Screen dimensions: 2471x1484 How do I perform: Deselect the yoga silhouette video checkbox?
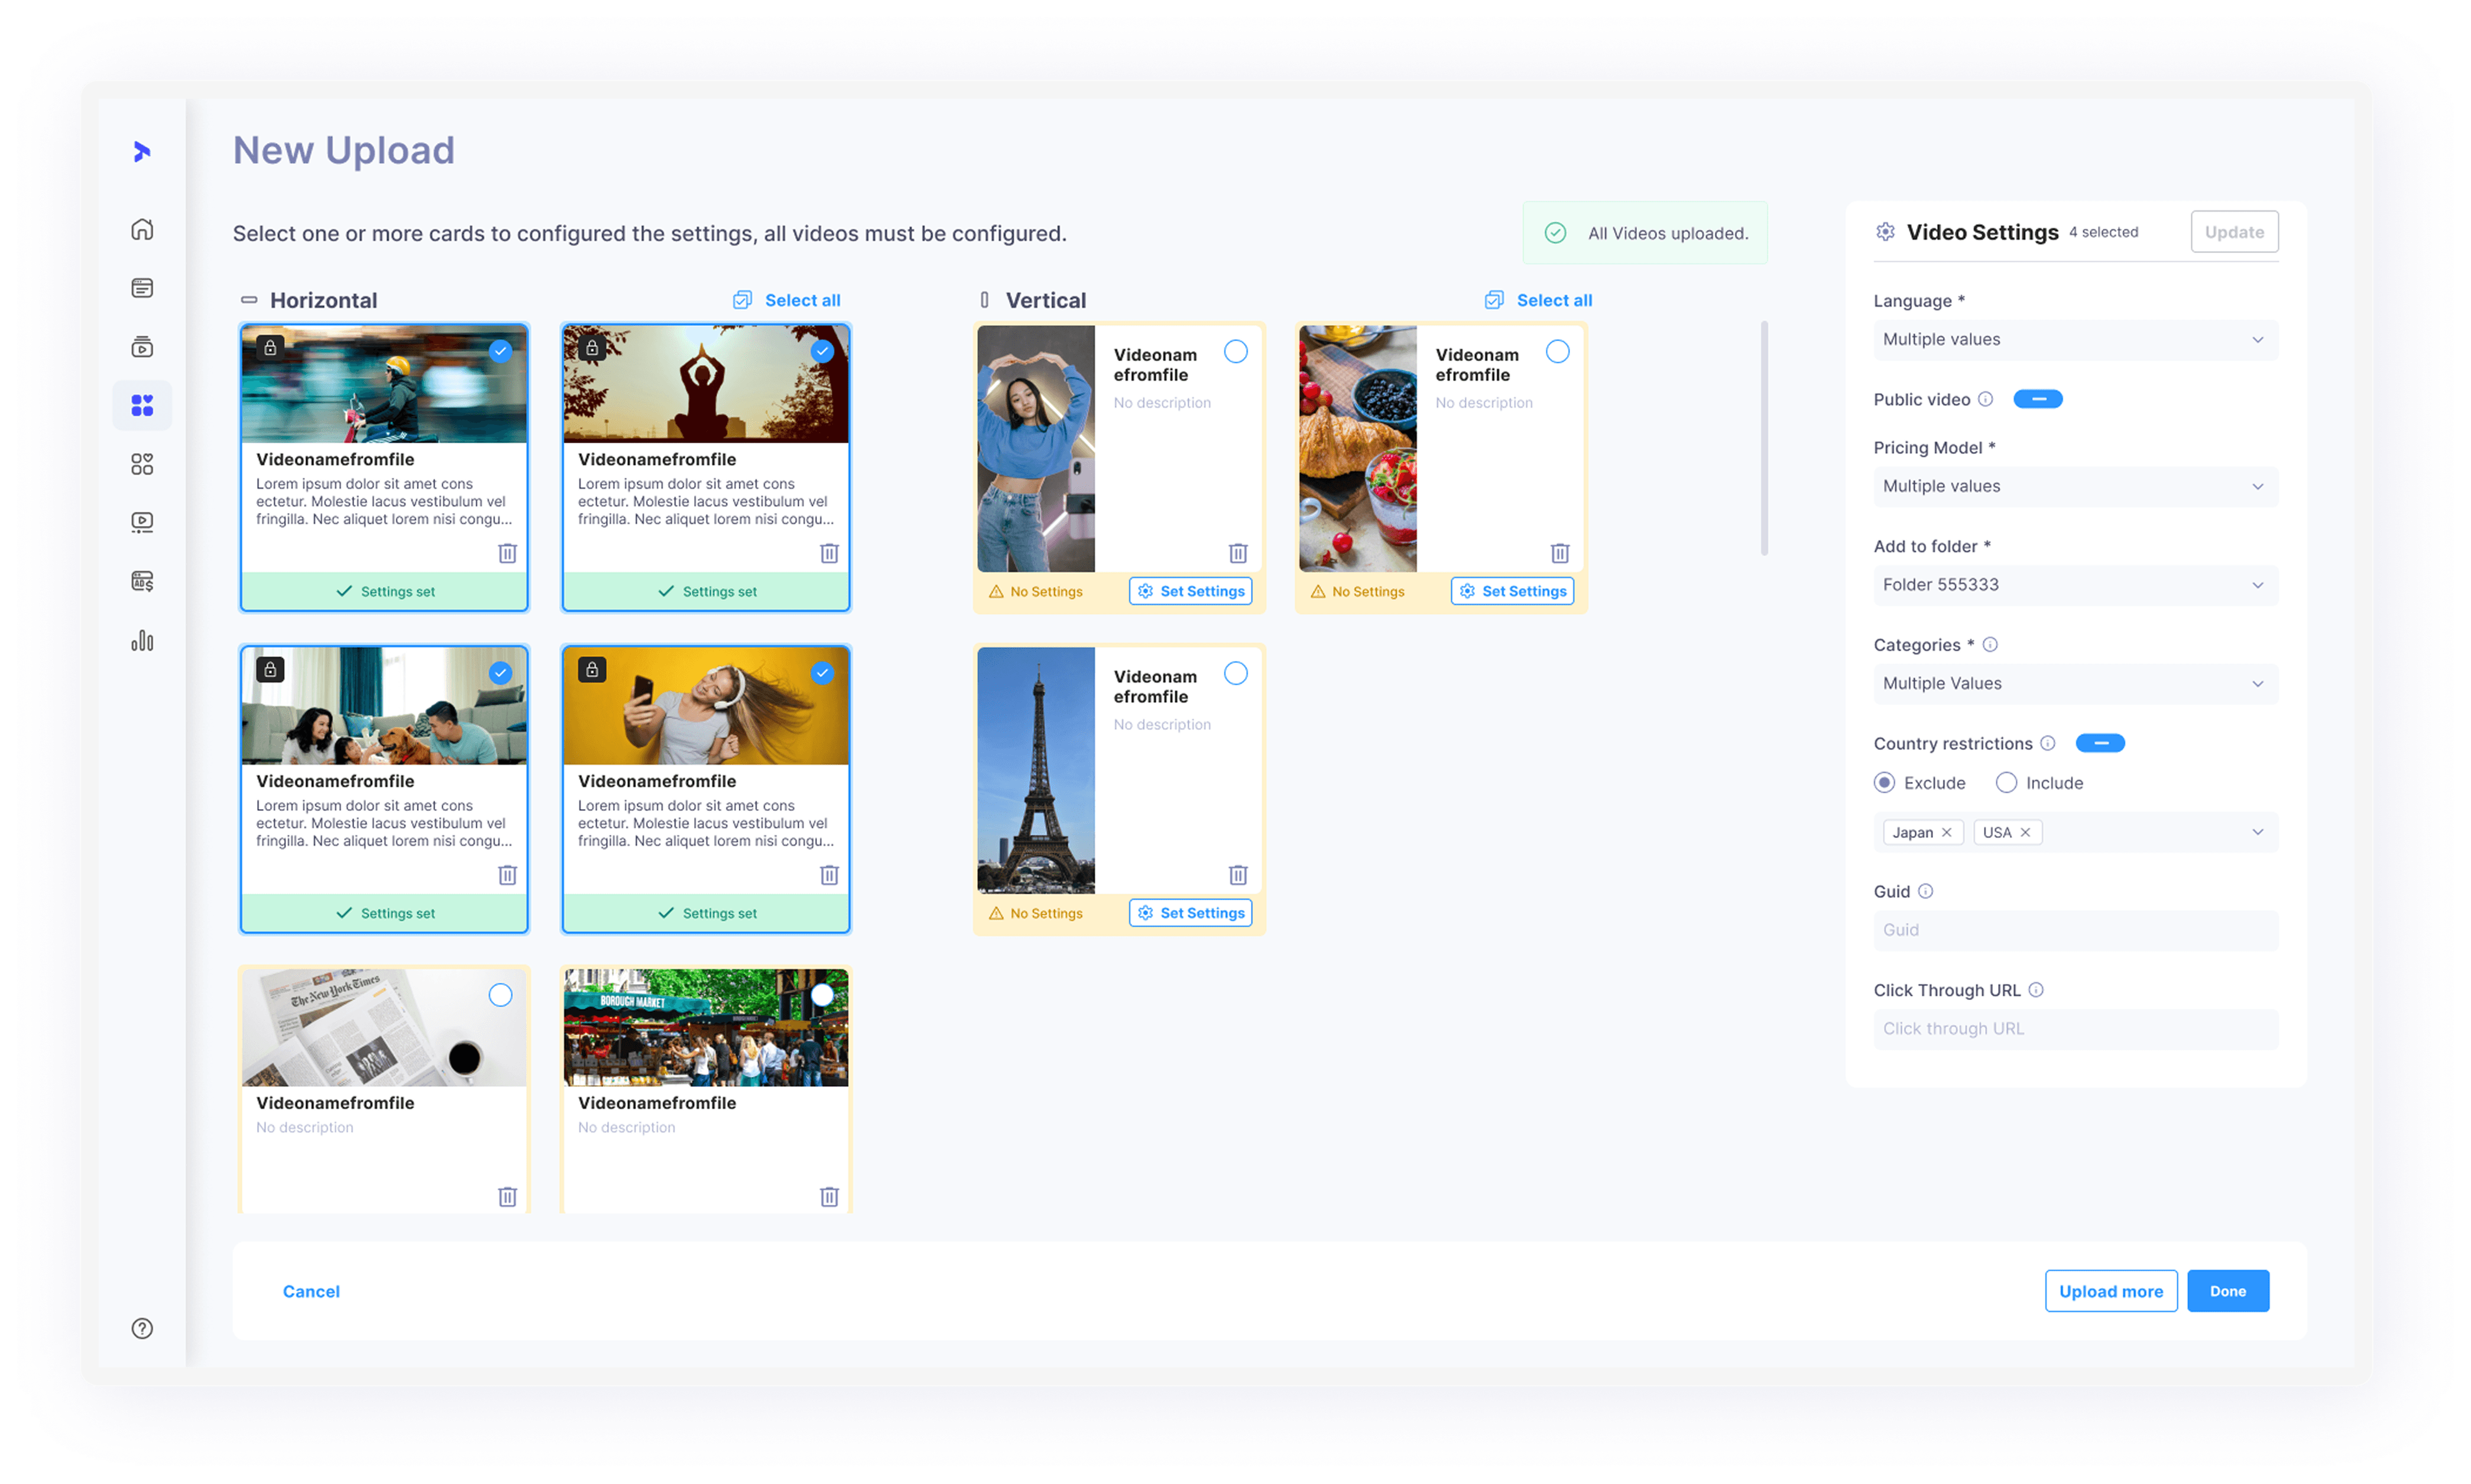pos(822,351)
